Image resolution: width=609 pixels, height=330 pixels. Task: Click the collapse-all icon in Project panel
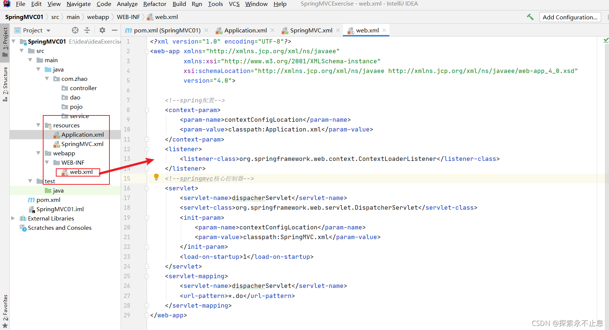pos(87,30)
